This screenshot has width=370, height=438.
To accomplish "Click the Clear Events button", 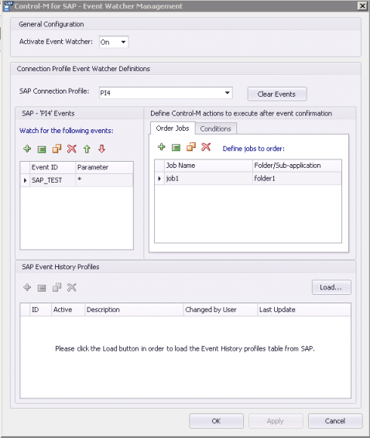I will (277, 94).
